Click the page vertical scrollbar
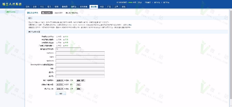 tap(231, 54)
